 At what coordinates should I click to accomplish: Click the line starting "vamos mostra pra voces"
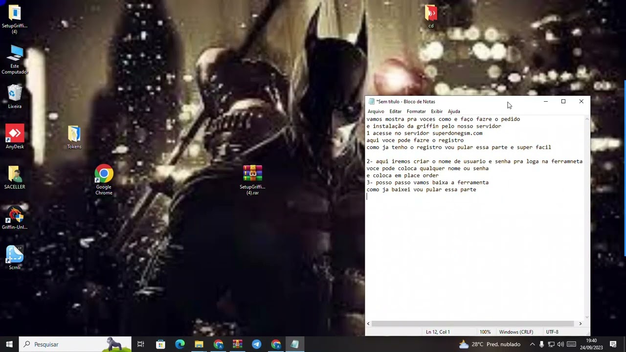[x=443, y=119]
